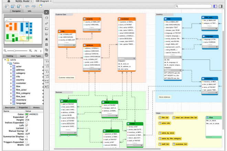227x151 pixels.
Task: Expand the customer table node
Action: click(x=11, y=83)
